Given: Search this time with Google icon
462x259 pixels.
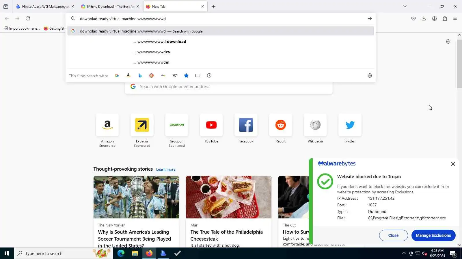Looking at the screenshot, I should pyautogui.click(x=117, y=75).
